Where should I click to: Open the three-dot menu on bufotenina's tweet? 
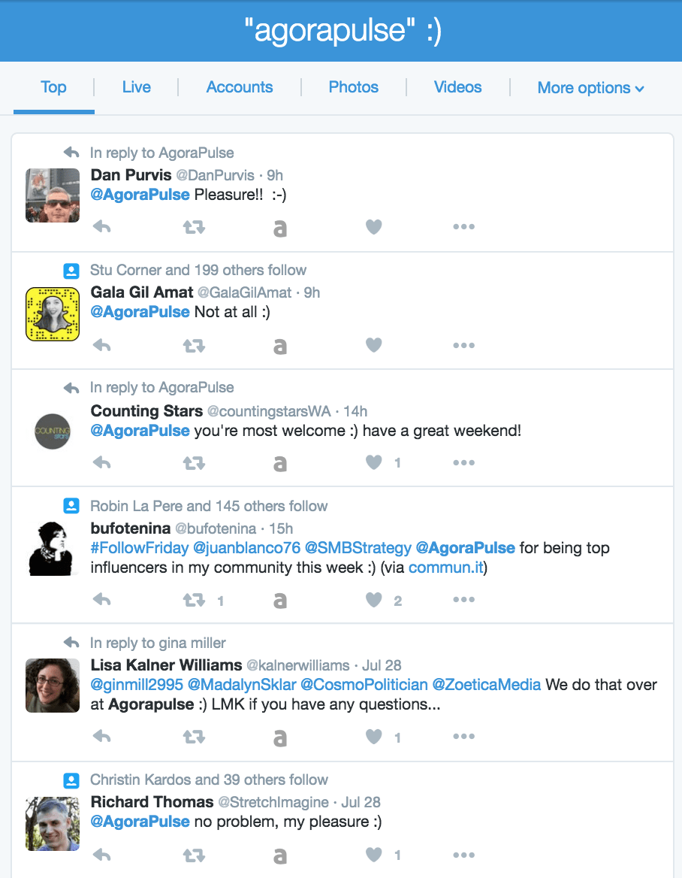click(x=463, y=600)
